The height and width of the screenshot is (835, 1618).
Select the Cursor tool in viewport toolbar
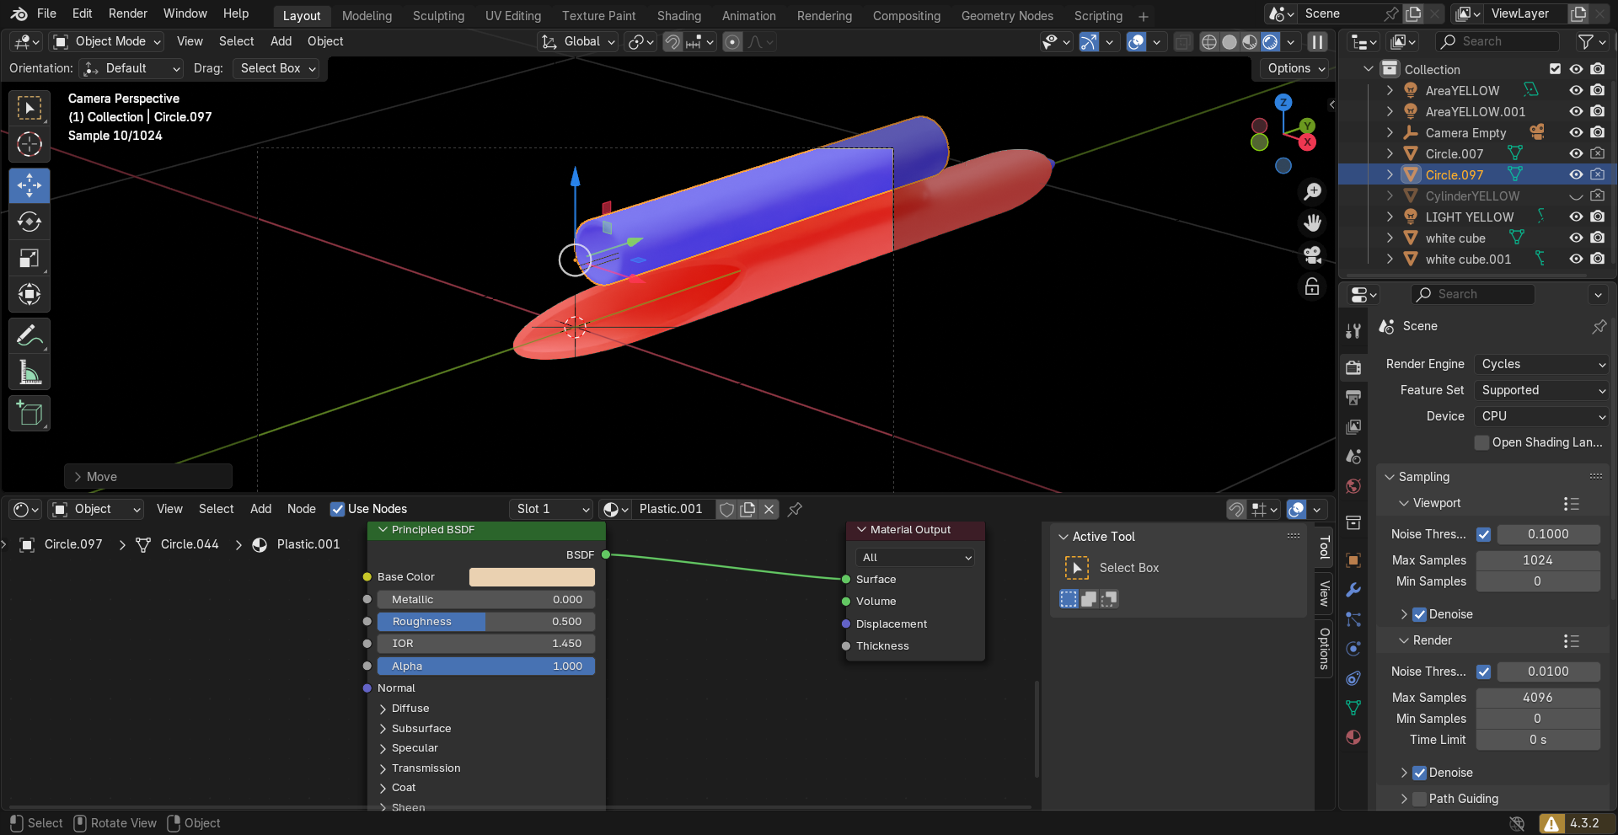click(29, 145)
